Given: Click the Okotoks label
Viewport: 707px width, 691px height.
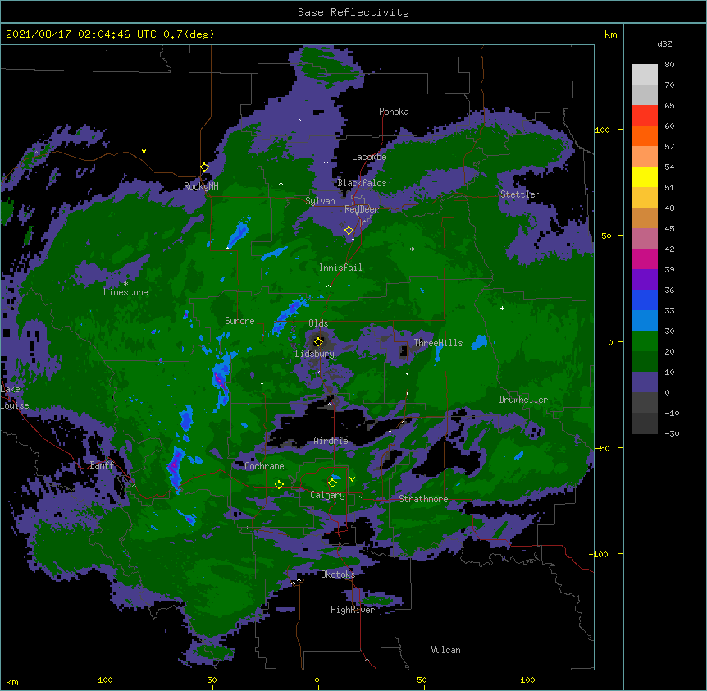Looking at the screenshot, I should 338,574.
